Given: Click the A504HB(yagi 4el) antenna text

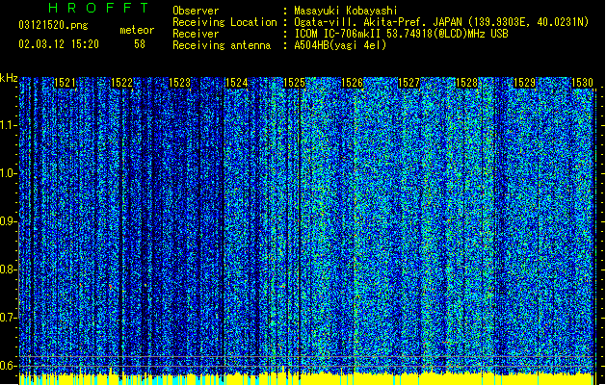Looking at the screenshot, I should pyautogui.click(x=340, y=45).
